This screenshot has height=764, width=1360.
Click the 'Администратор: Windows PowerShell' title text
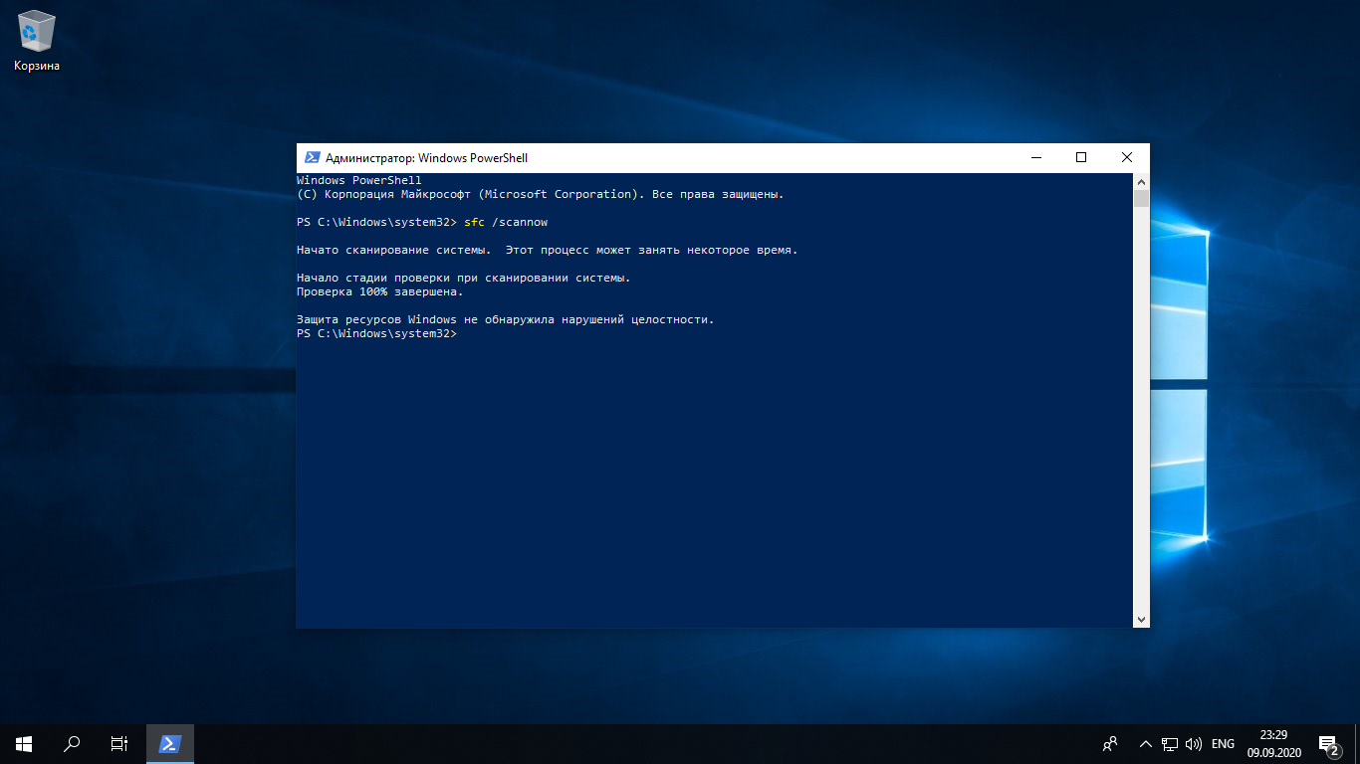click(426, 157)
